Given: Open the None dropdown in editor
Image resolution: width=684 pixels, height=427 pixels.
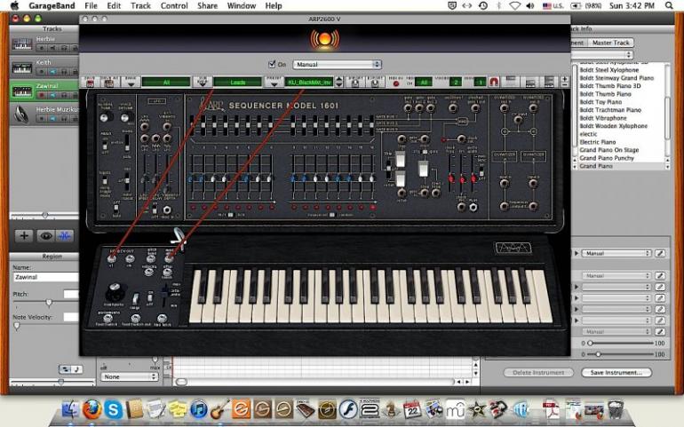Looking at the screenshot, I should coord(129,376).
